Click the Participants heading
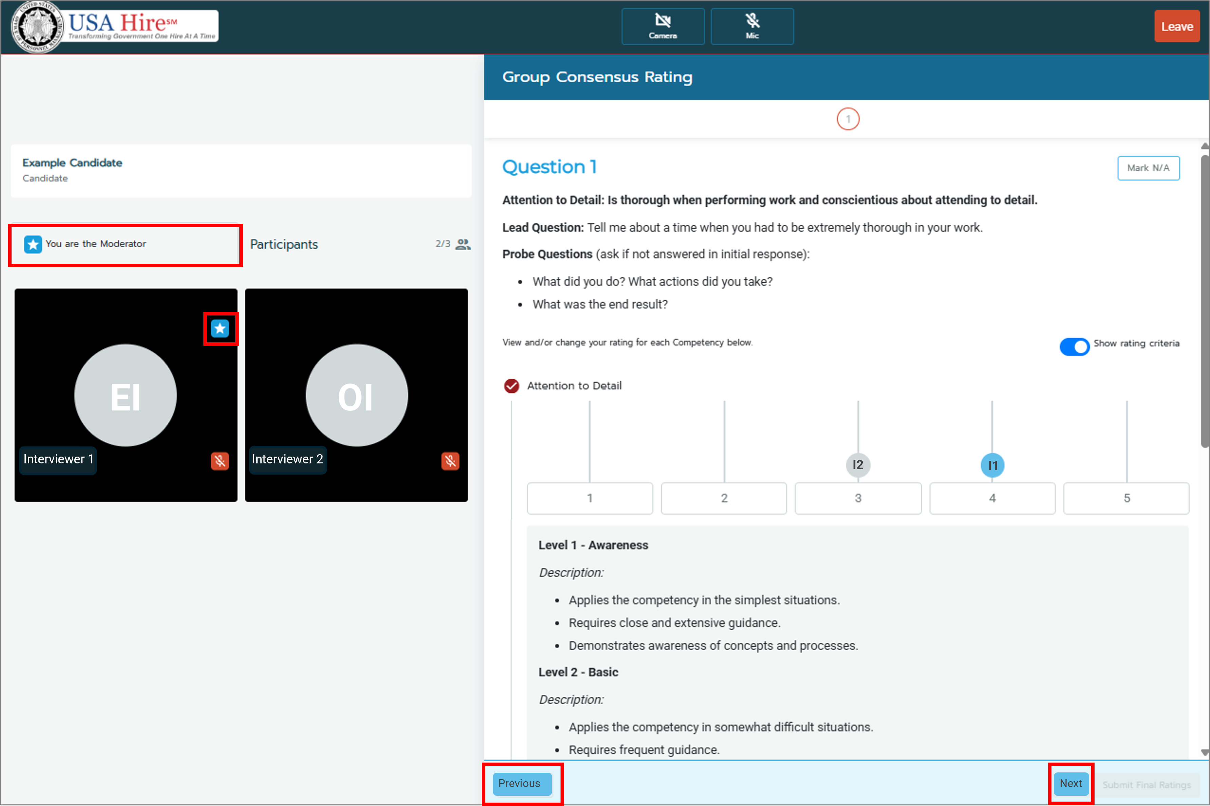Screen dimensions: 1210x806 click(284, 244)
